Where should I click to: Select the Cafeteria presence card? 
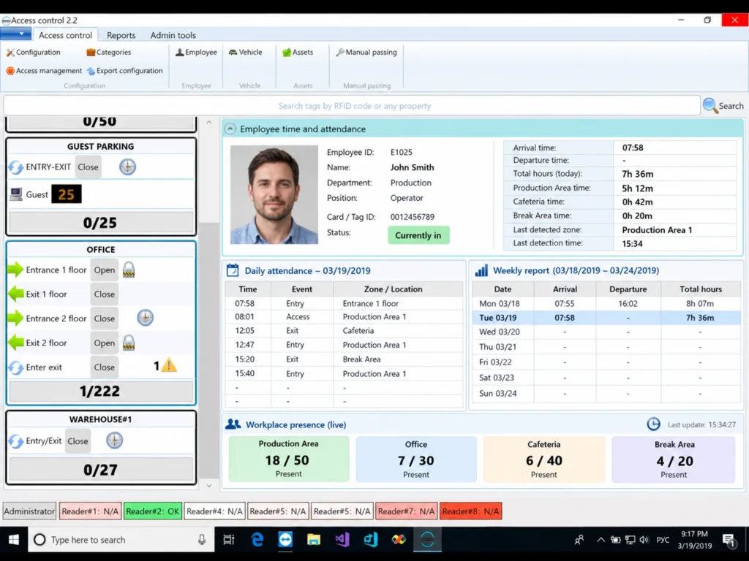tap(544, 459)
